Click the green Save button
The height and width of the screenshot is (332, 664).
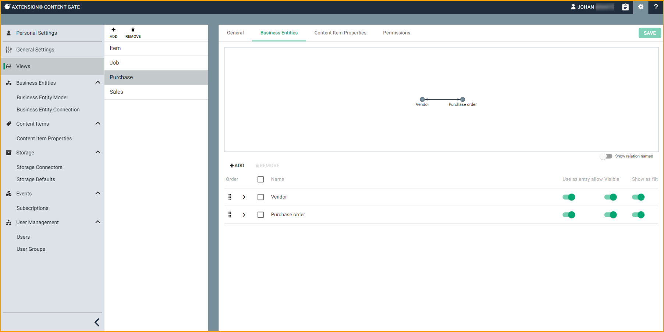(650, 33)
